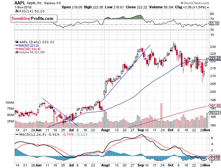The width and height of the screenshot is (221, 168).
Task: Click the Volume 58,323,180 legend text
Action: 32,52
